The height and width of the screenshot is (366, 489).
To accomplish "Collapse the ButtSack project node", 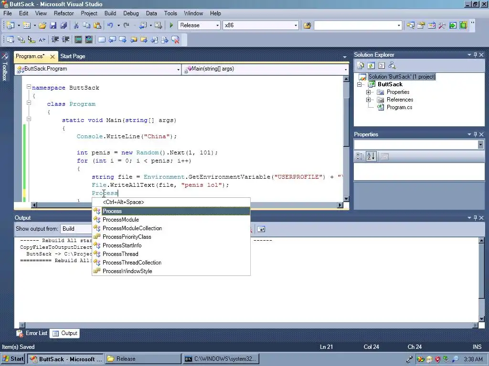I will 359,85.
